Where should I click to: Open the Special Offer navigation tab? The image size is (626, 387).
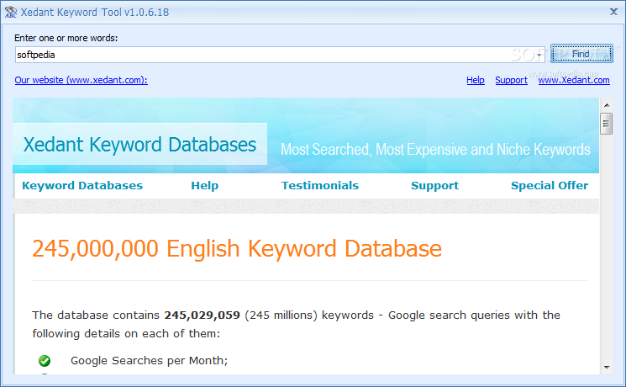pos(550,185)
